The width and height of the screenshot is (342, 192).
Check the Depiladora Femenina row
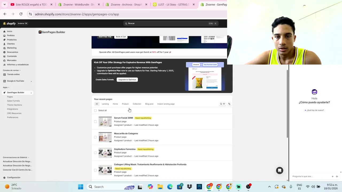pyautogui.click(x=95, y=153)
